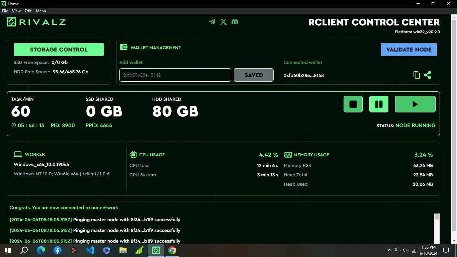Image resolution: width=457 pixels, height=257 pixels.
Task: Click the Saved wallet button
Action: click(254, 75)
